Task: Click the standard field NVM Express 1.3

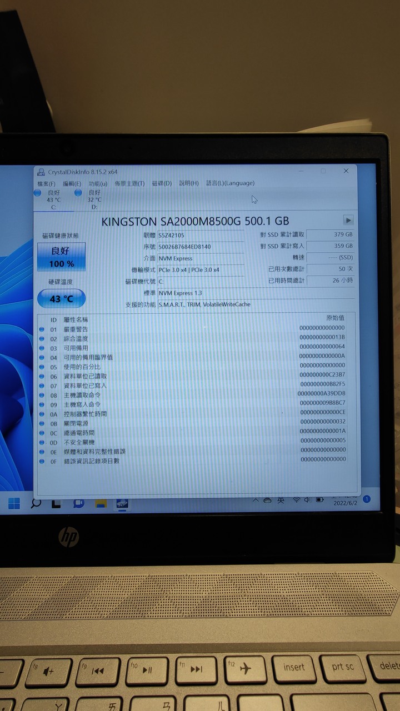Action: [256, 293]
